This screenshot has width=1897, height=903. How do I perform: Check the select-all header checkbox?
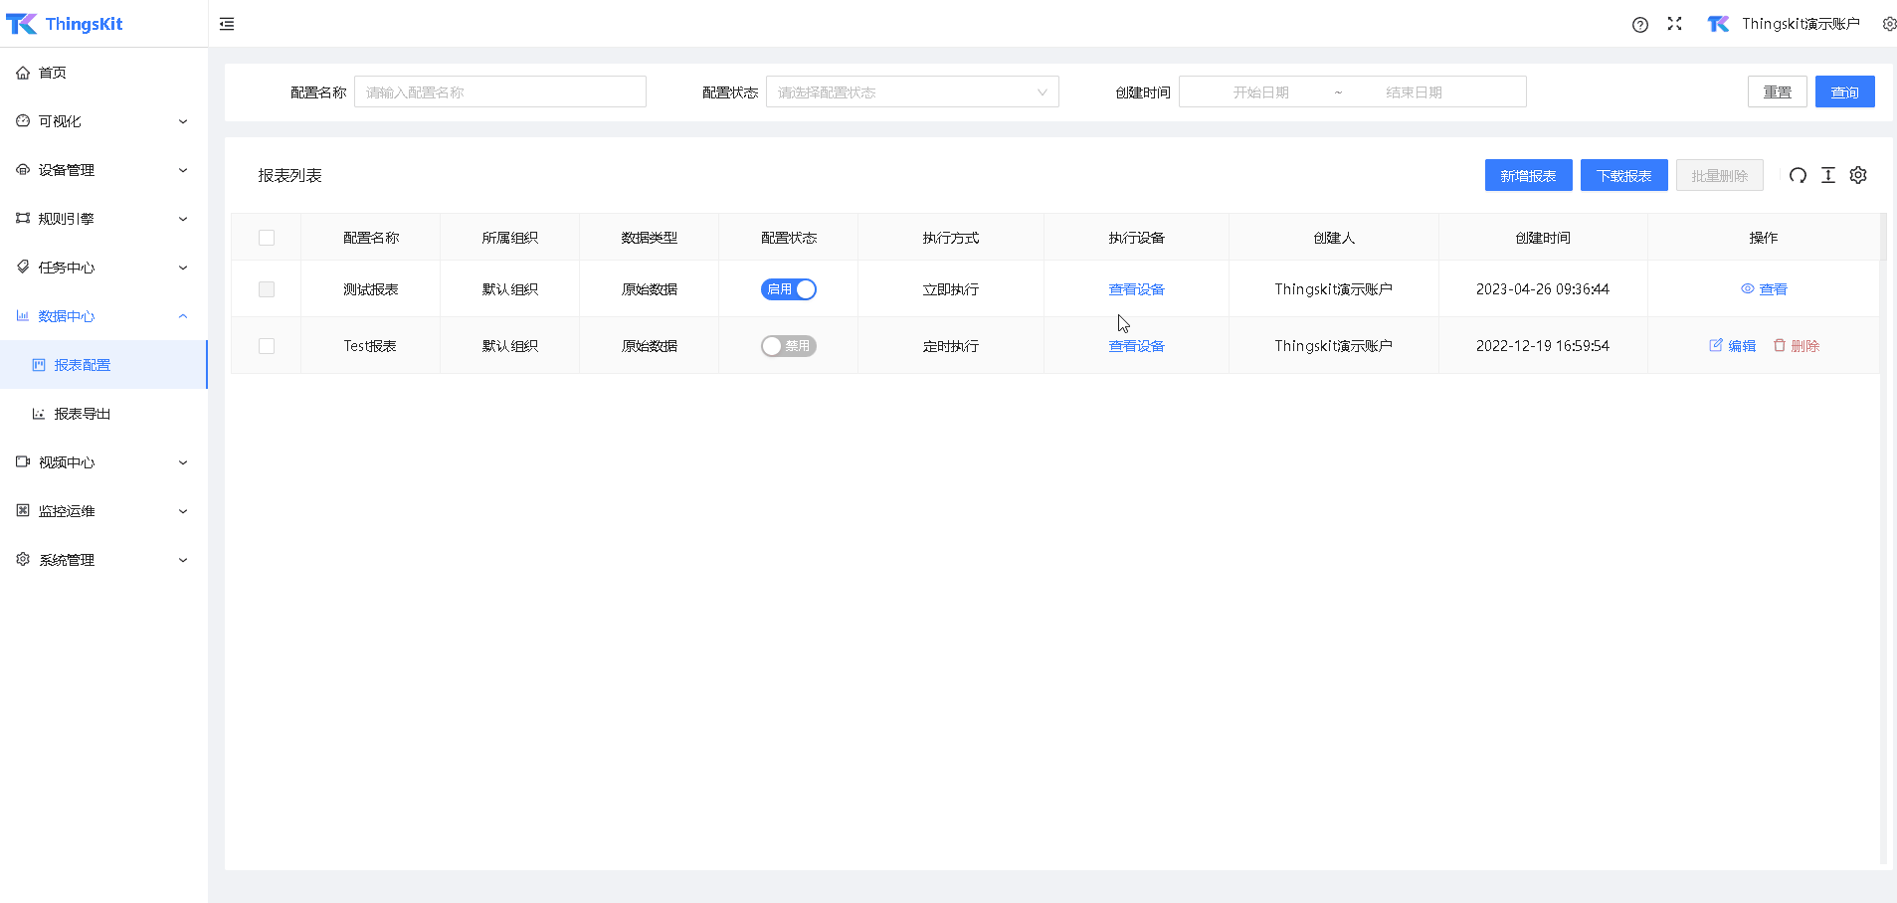click(267, 238)
